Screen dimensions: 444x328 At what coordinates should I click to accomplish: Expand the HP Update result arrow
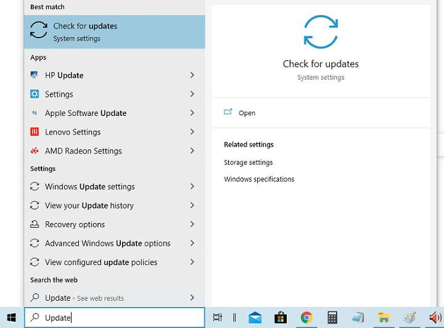[x=192, y=75]
